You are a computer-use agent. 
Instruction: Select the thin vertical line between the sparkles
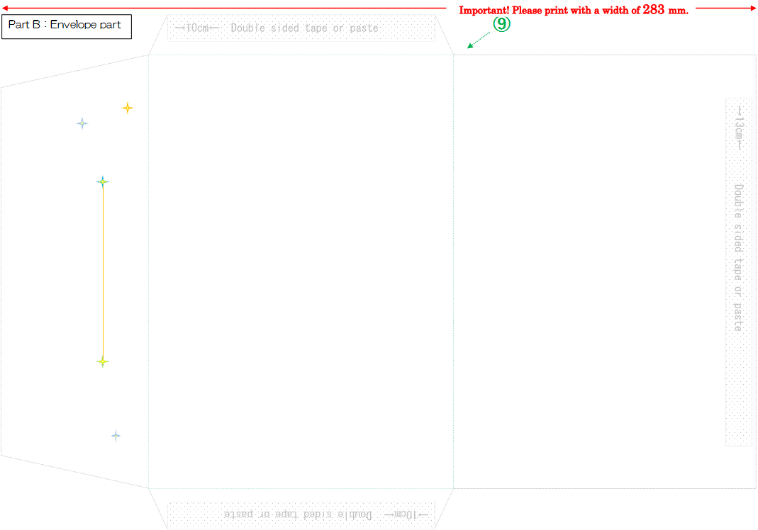103,271
